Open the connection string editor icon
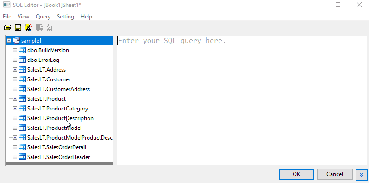 pos(29,28)
